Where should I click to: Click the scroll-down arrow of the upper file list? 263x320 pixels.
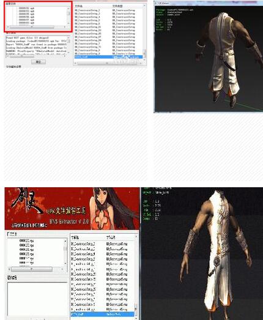[144, 59]
